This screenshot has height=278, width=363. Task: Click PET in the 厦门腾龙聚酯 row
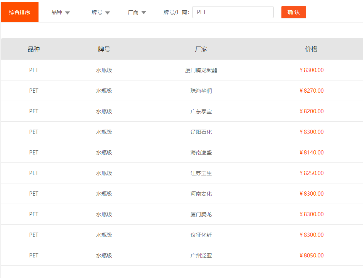(x=34, y=70)
